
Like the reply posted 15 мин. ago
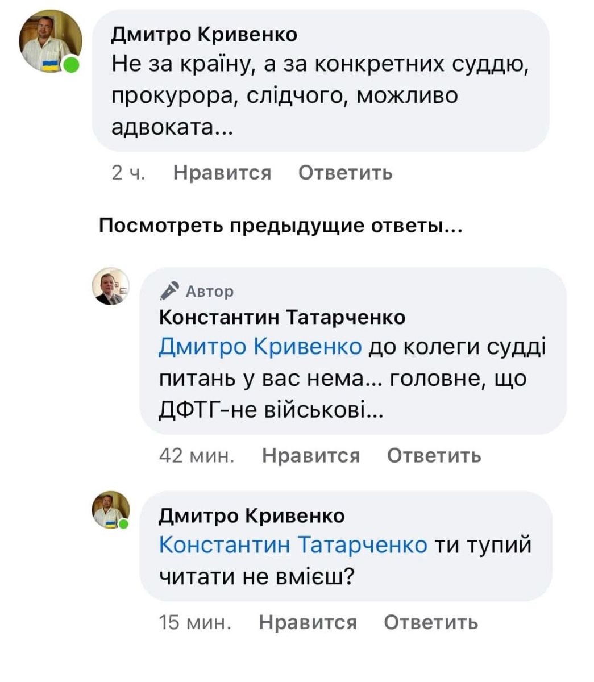point(308,622)
